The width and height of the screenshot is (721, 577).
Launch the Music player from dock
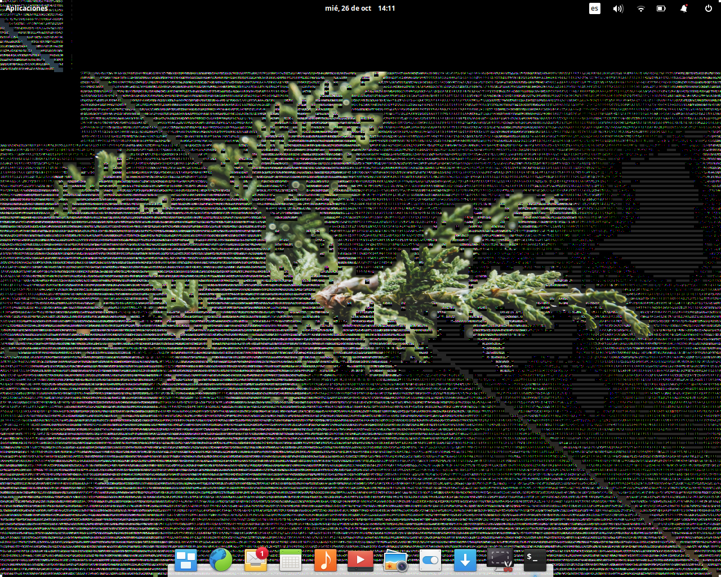point(326,560)
